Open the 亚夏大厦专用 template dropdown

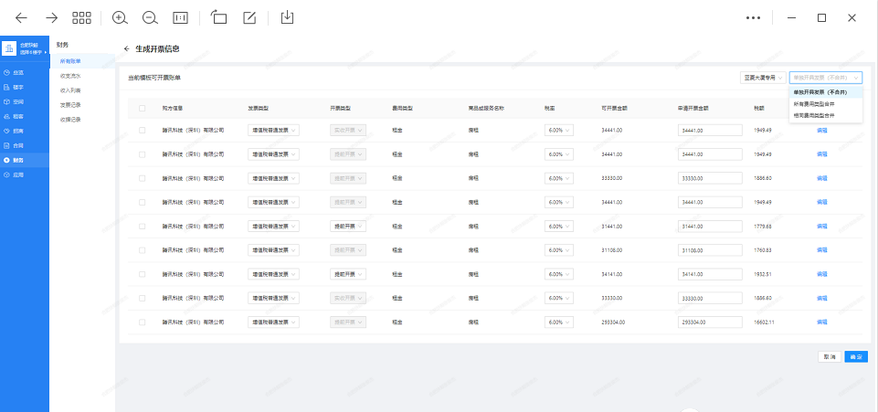point(762,79)
